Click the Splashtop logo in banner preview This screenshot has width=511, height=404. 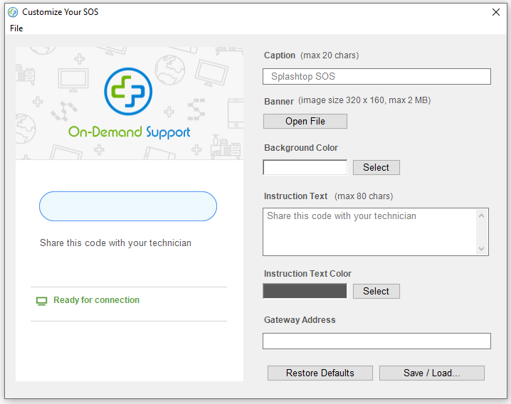click(x=128, y=92)
